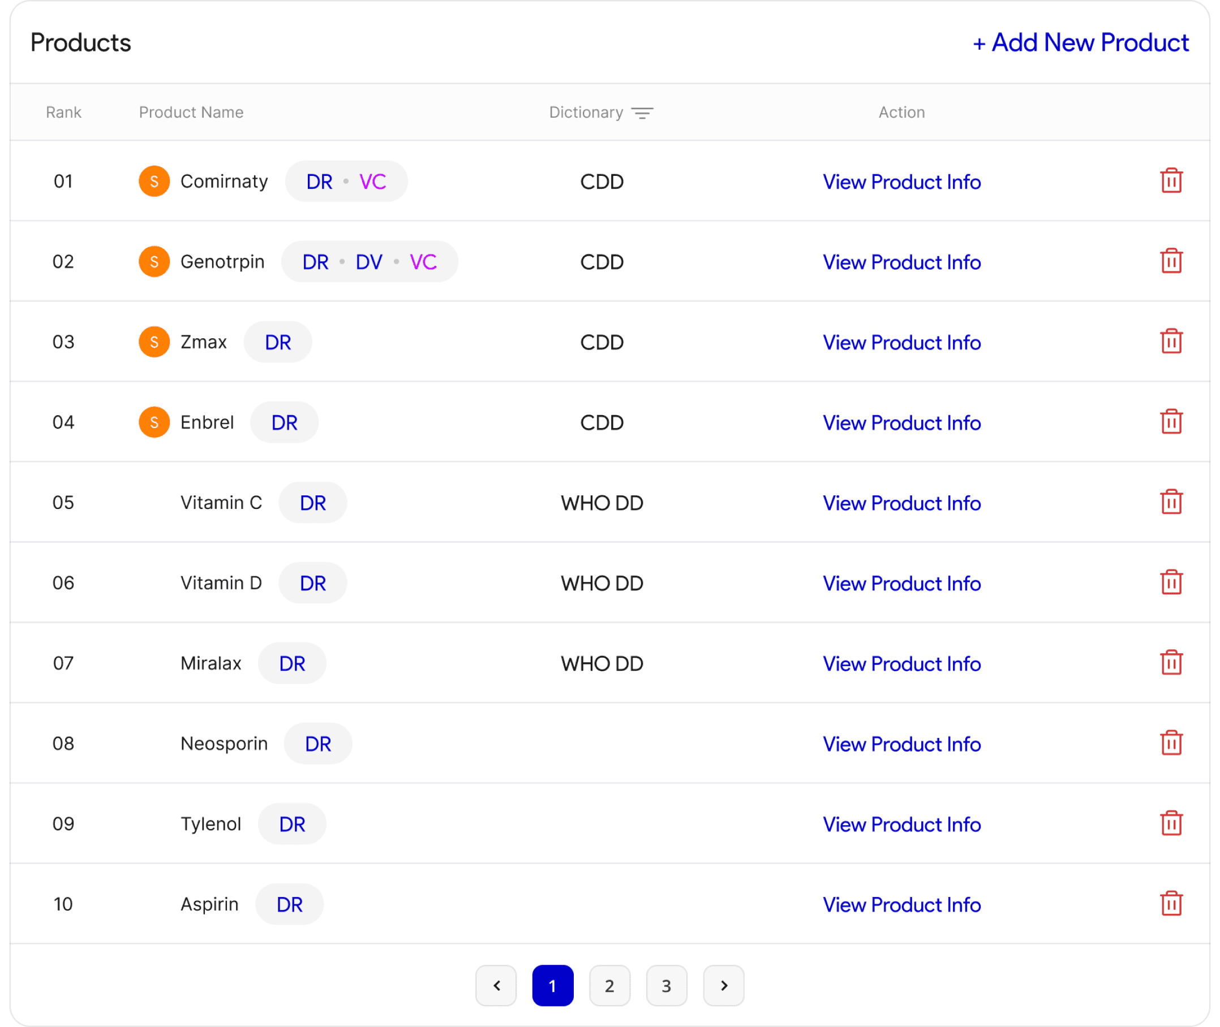
Task: Remove Enbrel using its trash icon
Action: pos(1171,422)
